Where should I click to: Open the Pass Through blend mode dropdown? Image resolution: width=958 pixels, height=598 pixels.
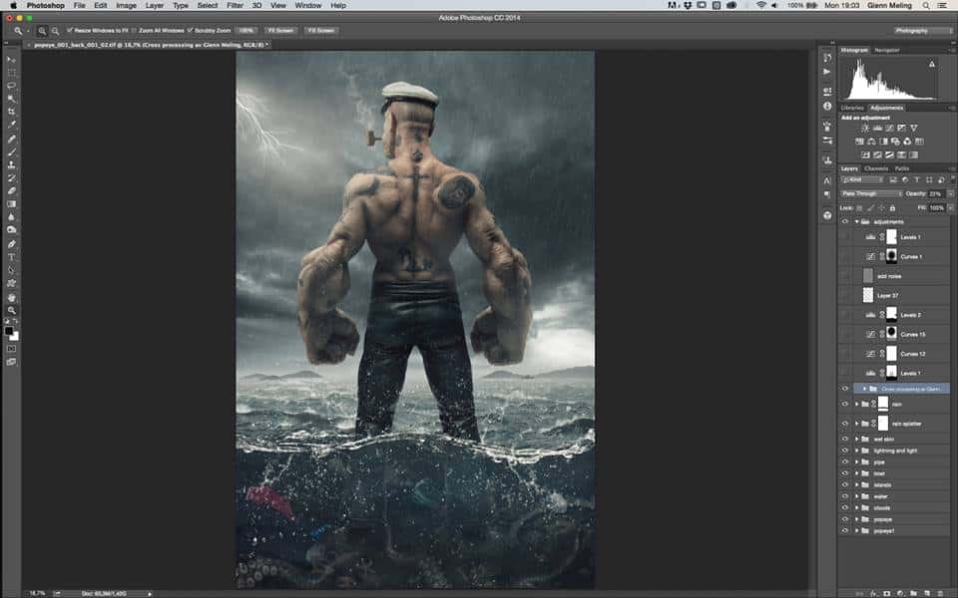tap(870, 193)
